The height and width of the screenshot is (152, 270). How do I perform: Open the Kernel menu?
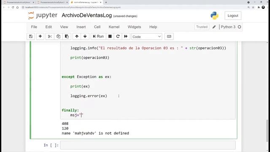pyautogui.click(x=114, y=27)
